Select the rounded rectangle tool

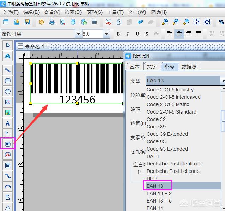8,81
